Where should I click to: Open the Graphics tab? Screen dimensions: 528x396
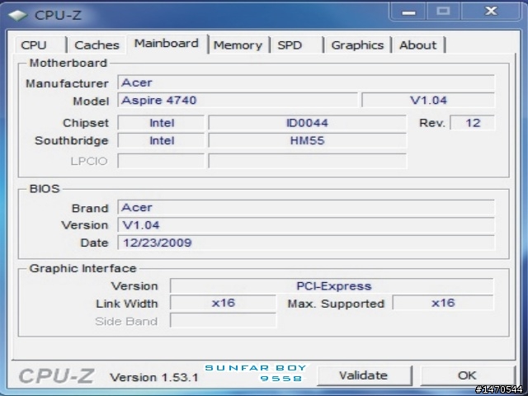point(357,45)
